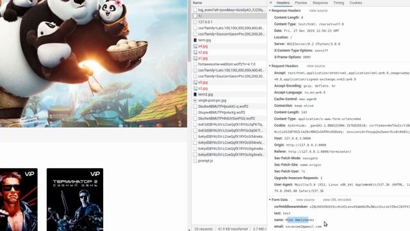Click file icon of S6u8w4BMUTPHjxsAXC-q.woff2
The image size is (410, 231).
click(x=195, y=107)
